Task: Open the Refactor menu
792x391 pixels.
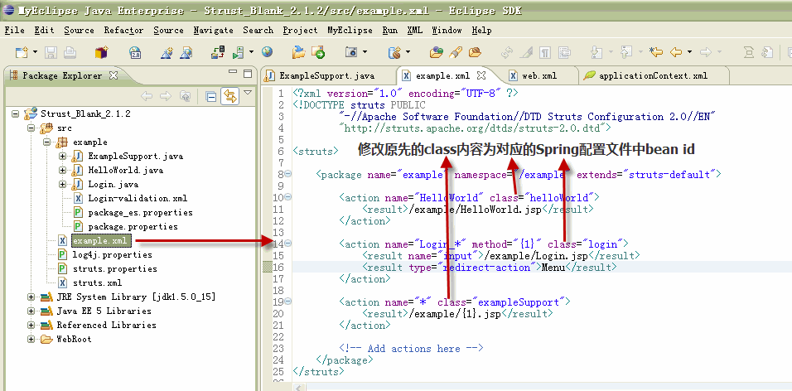Action: pyautogui.click(x=123, y=31)
